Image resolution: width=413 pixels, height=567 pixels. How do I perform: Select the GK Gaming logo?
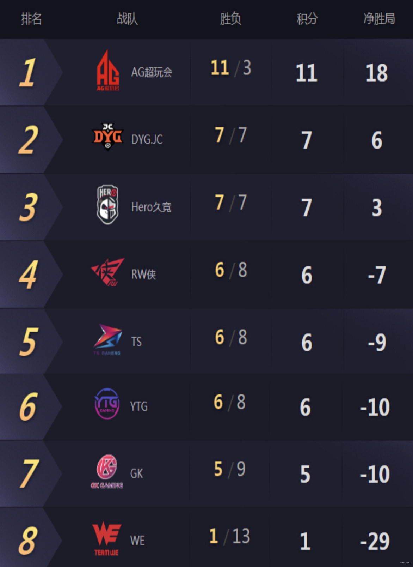[x=107, y=471]
